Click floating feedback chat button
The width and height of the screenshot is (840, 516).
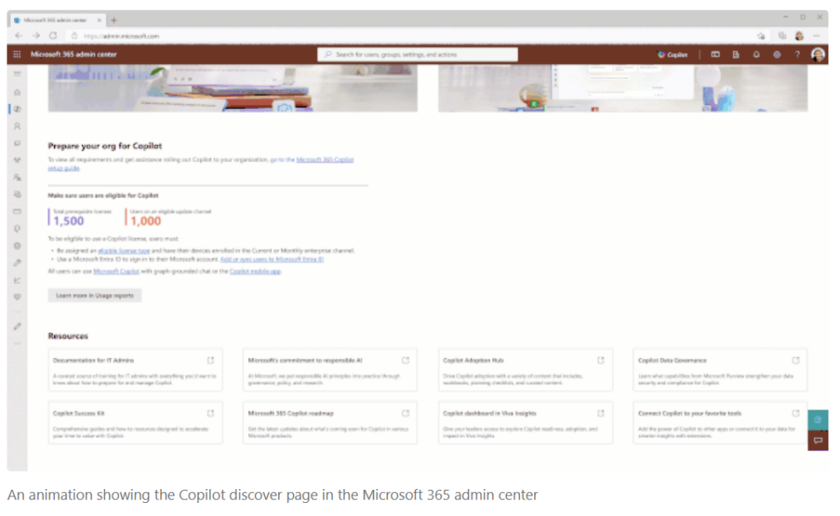coord(818,441)
